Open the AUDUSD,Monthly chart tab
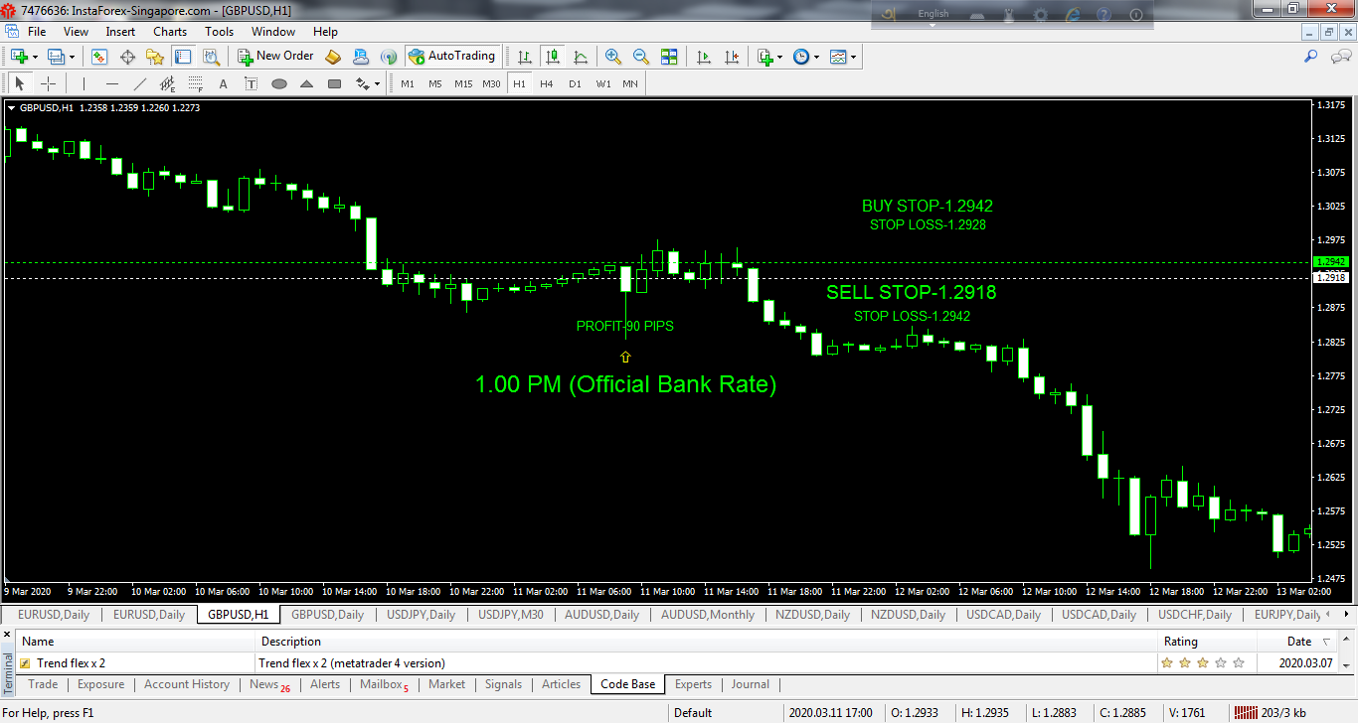The height and width of the screenshot is (723, 1358). 709,615
